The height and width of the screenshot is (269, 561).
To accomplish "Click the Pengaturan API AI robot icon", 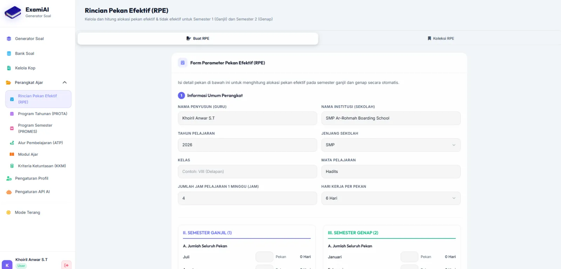I will click(x=9, y=192).
